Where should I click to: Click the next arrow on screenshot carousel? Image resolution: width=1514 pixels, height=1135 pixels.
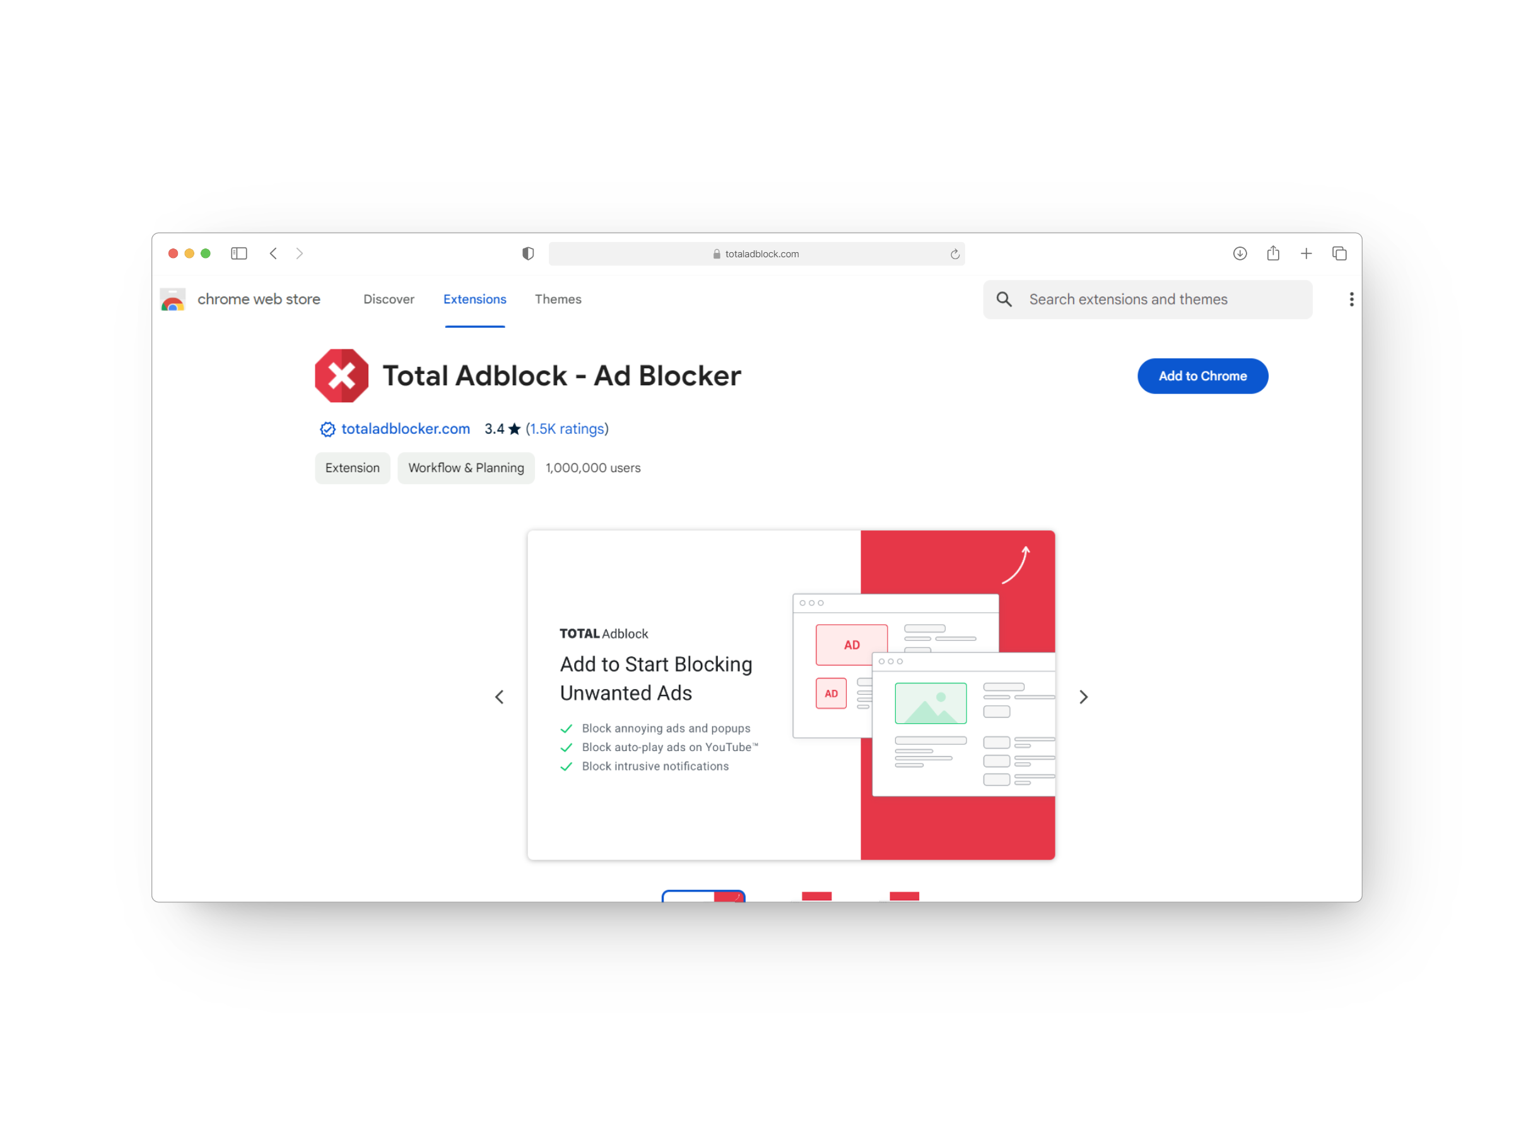click(1083, 695)
